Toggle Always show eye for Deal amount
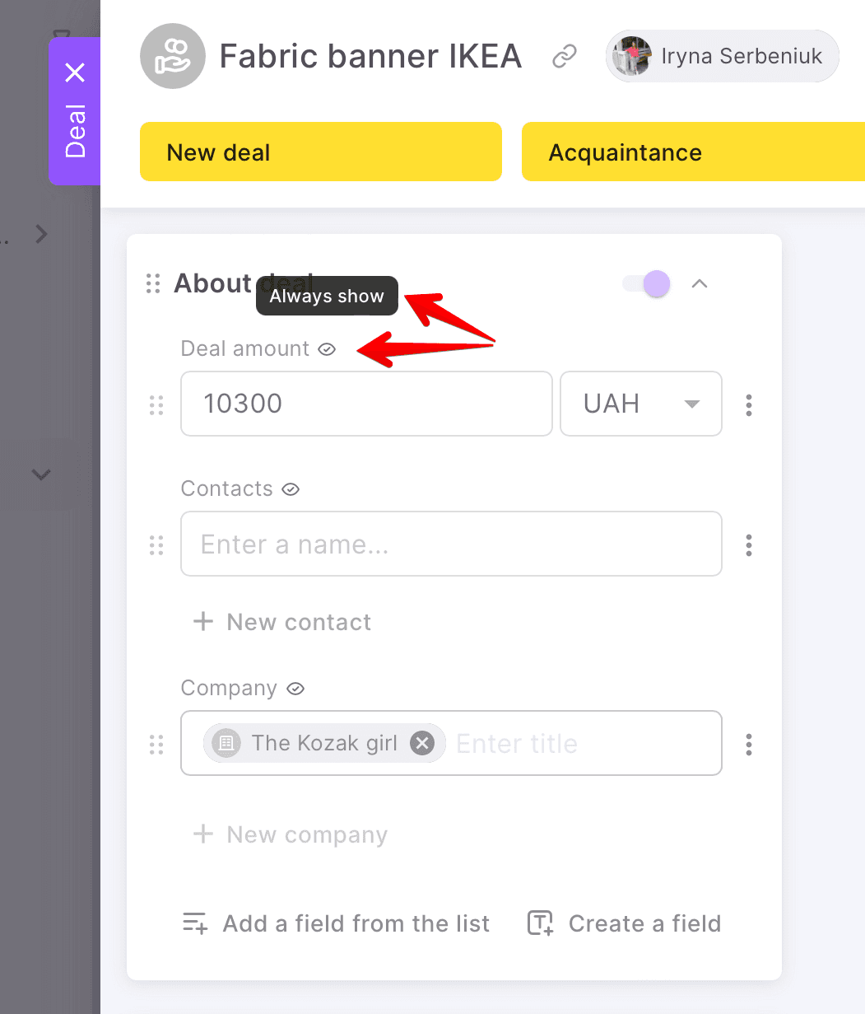 [327, 349]
